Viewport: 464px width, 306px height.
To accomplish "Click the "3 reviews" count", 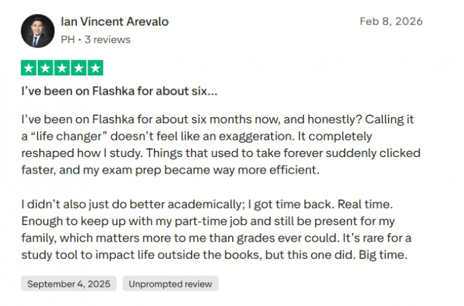I will (x=107, y=40).
